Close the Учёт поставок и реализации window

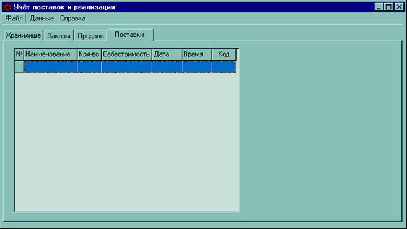click(x=399, y=7)
